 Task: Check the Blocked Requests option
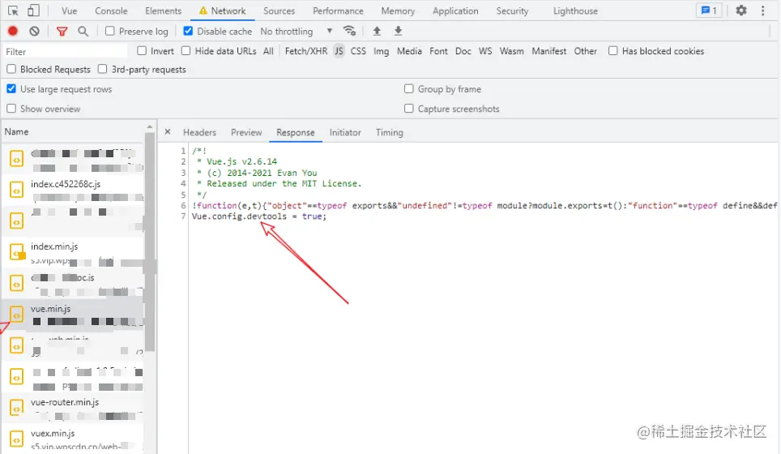(x=11, y=69)
